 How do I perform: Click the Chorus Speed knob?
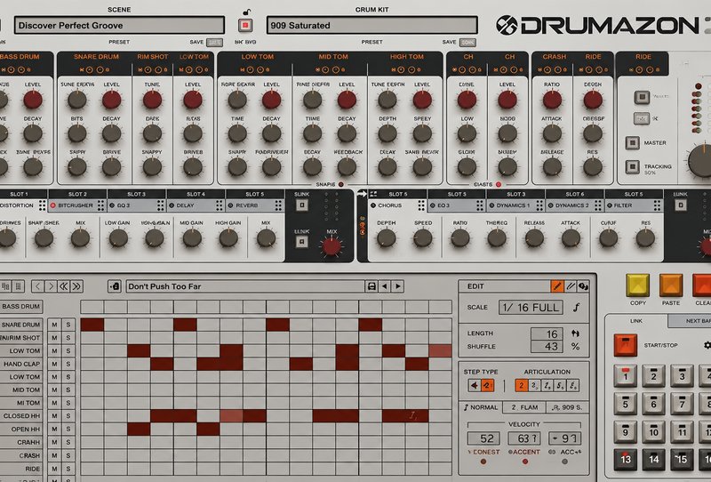click(x=423, y=238)
